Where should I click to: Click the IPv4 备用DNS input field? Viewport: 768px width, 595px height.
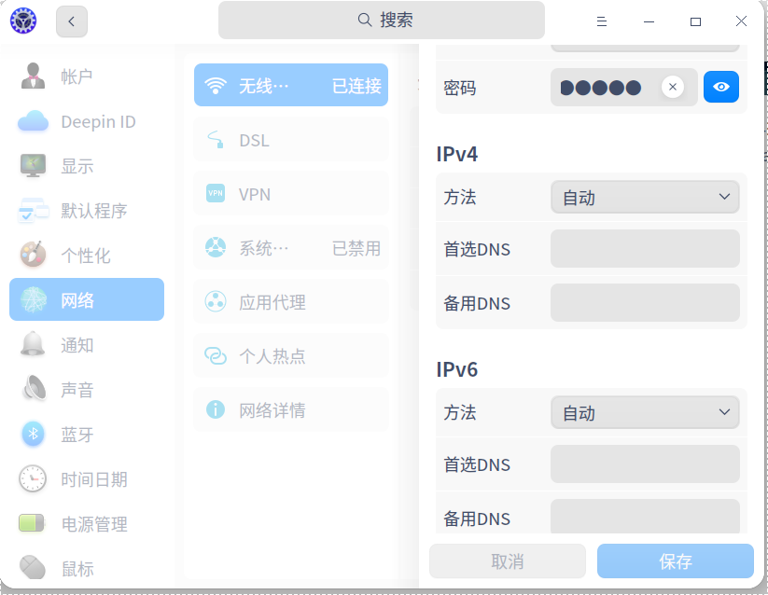645,303
